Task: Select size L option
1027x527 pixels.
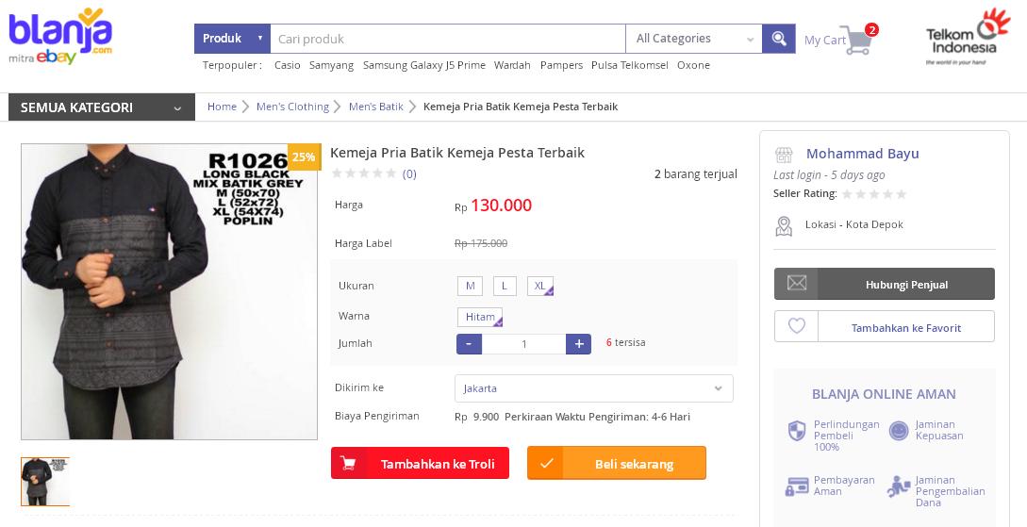Action: 505,286
